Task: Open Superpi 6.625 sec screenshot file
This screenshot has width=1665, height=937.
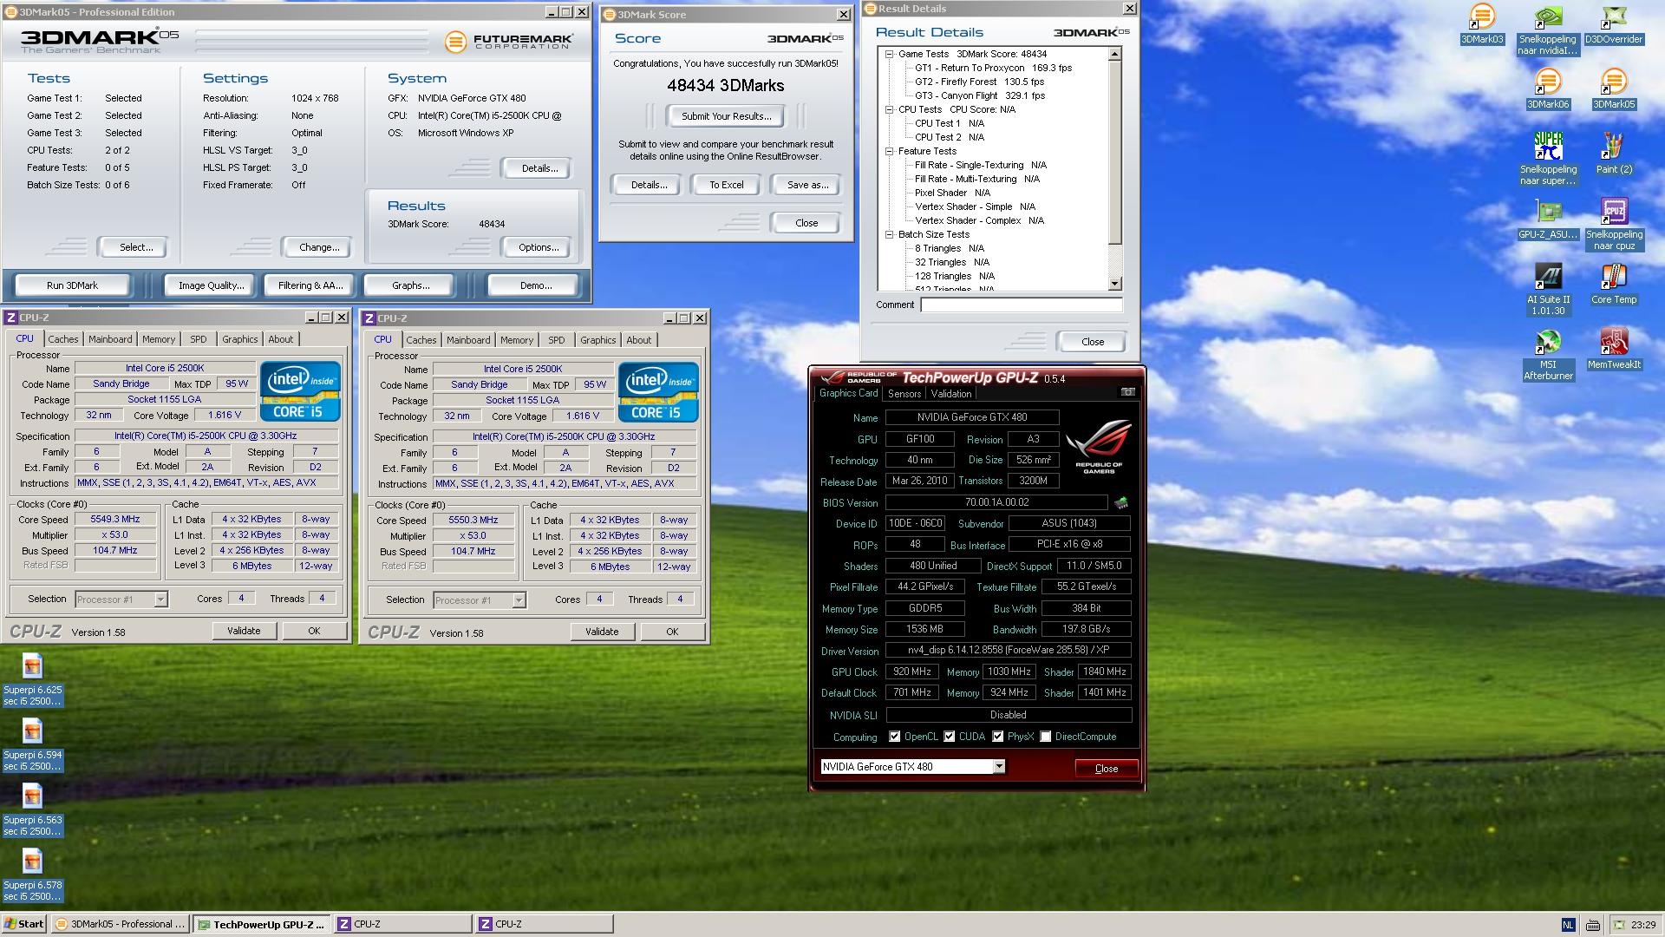Action: [32, 666]
